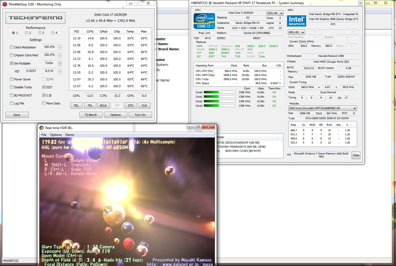Click the Core0 usage bar
This screenshot has height=266, width=396.
point(219,92)
